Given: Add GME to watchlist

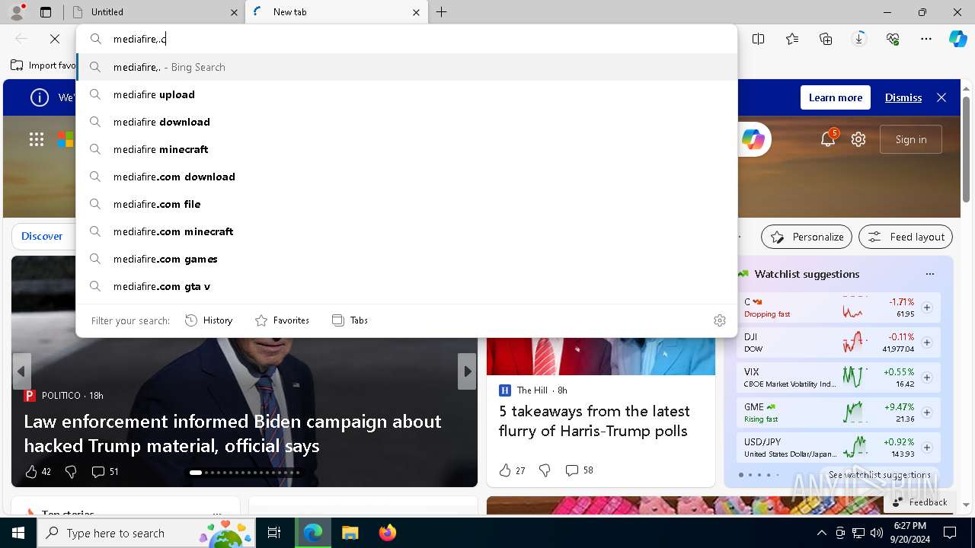Looking at the screenshot, I should click(x=927, y=413).
